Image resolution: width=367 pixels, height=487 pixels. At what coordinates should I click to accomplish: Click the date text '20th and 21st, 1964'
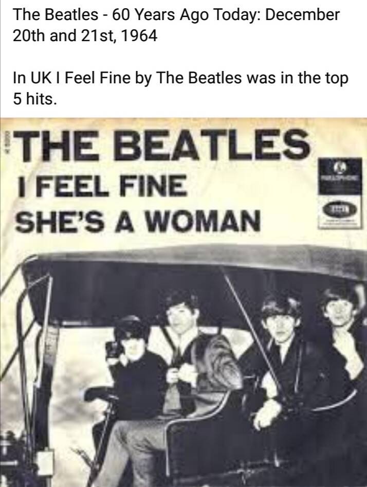(85, 35)
